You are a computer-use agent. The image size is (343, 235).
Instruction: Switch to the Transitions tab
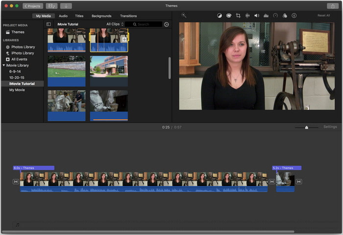coord(128,16)
